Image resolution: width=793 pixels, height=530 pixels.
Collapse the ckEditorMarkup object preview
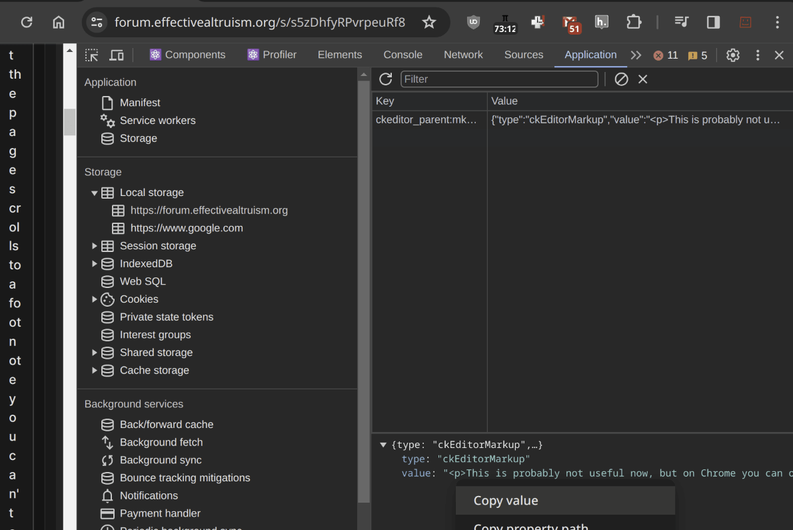point(383,445)
